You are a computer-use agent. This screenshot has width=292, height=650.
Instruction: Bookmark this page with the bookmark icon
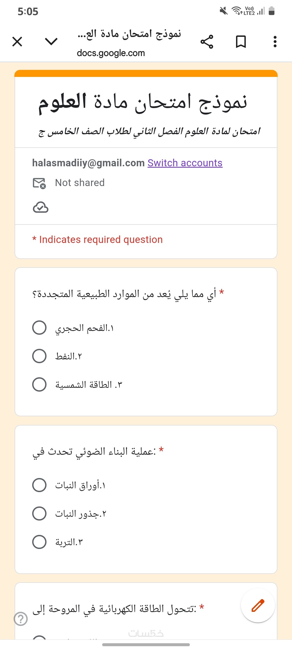click(241, 42)
